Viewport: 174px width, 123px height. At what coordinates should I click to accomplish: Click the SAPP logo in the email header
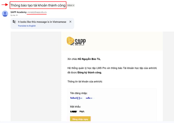[76, 41]
